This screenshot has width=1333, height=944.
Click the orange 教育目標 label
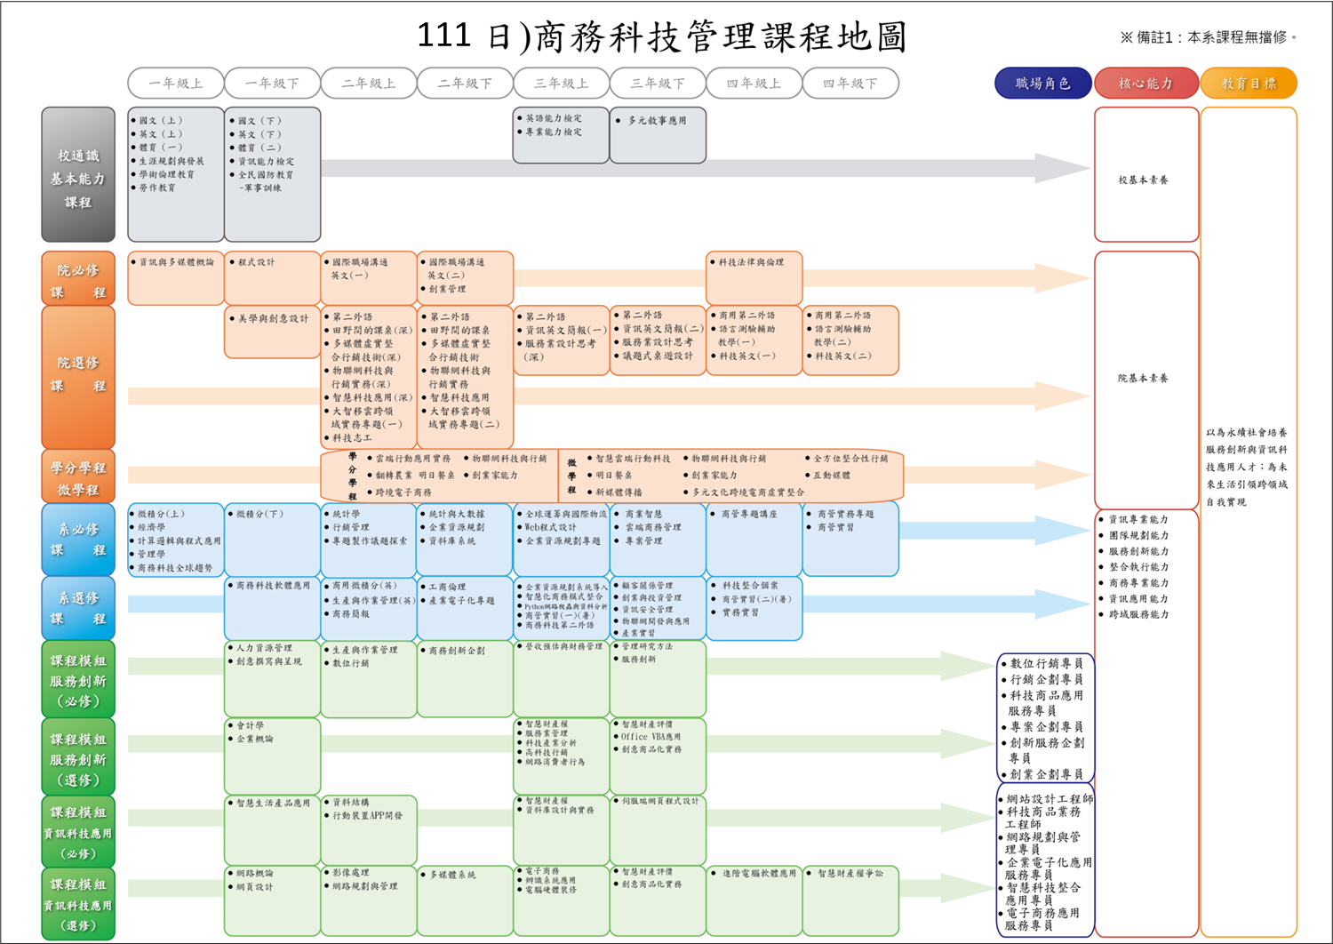(x=1249, y=84)
